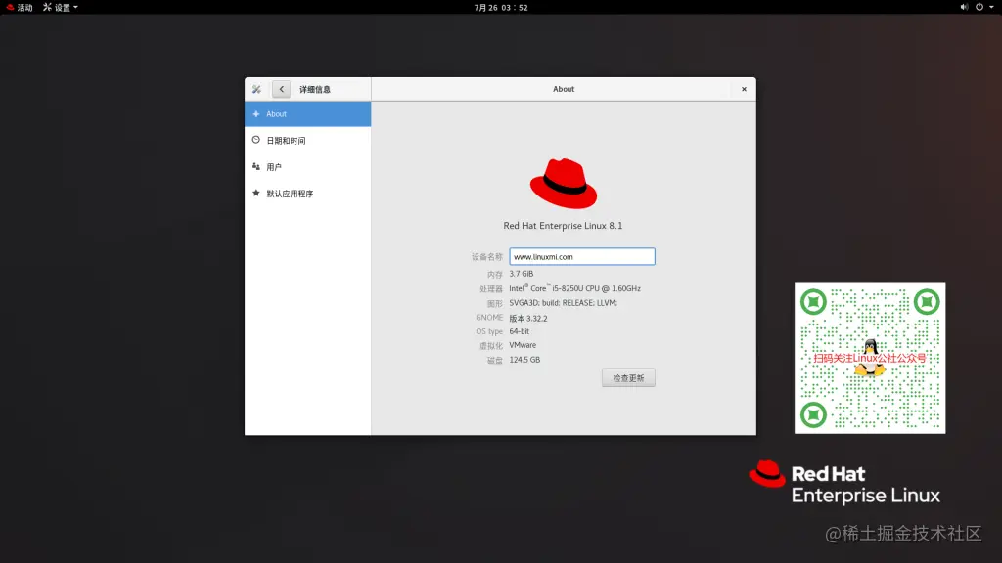Expand the system menu arrow in top bar
This screenshot has width=1002, height=563.
(992, 7)
